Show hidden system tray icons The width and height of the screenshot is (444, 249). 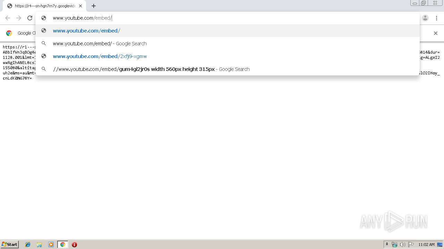coord(387,245)
